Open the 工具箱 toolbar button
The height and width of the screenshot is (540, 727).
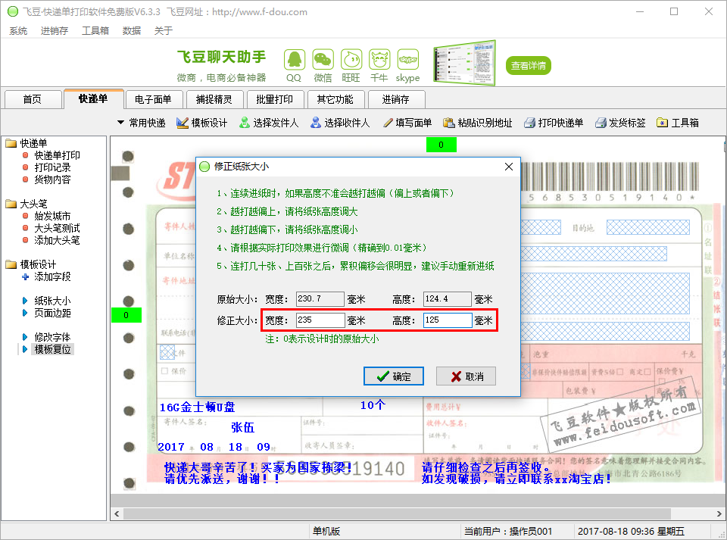[678, 123]
